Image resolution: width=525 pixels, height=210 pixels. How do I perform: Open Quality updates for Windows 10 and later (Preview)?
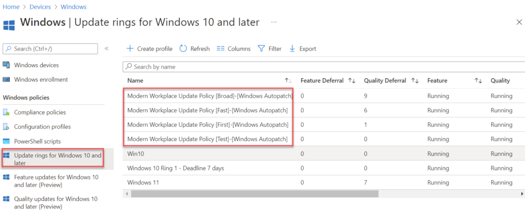point(56,203)
